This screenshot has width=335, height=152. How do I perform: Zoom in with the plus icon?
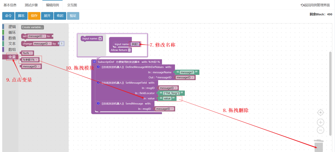[320, 122]
